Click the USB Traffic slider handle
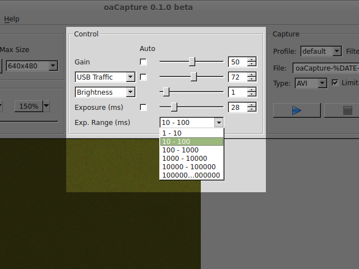359x269 pixels. 194,77
